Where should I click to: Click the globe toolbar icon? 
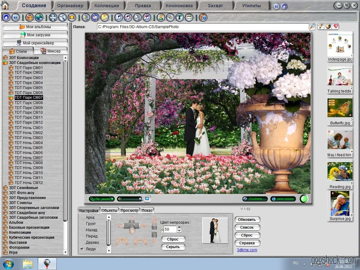pos(39,17)
